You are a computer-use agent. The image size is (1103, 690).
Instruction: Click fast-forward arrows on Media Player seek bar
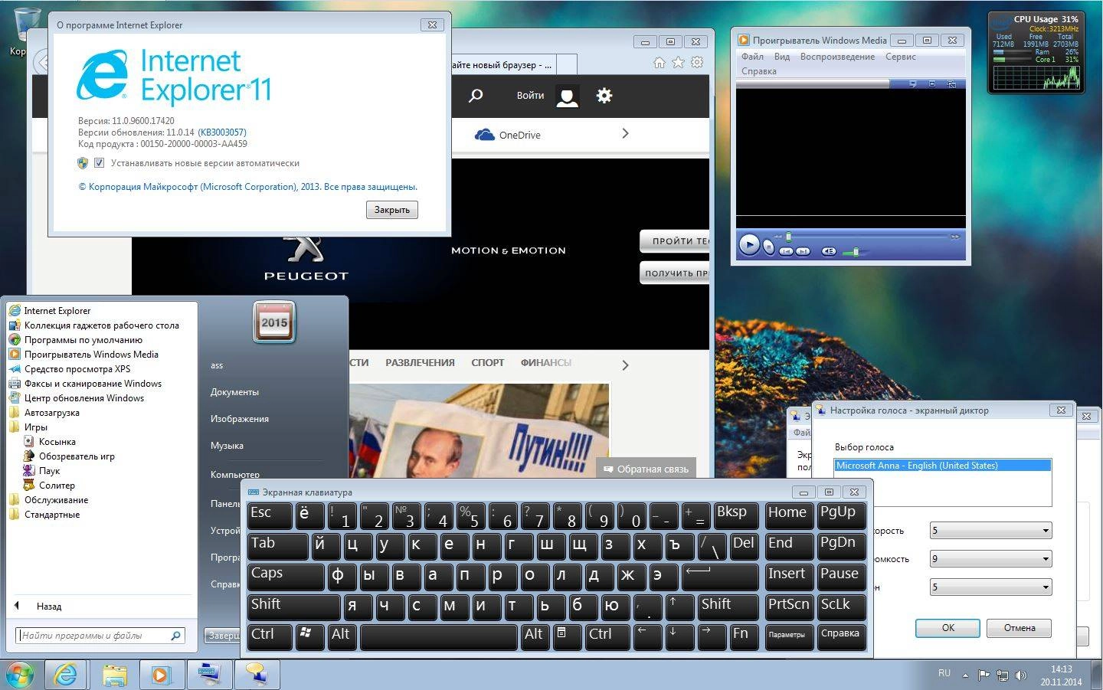(x=955, y=237)
